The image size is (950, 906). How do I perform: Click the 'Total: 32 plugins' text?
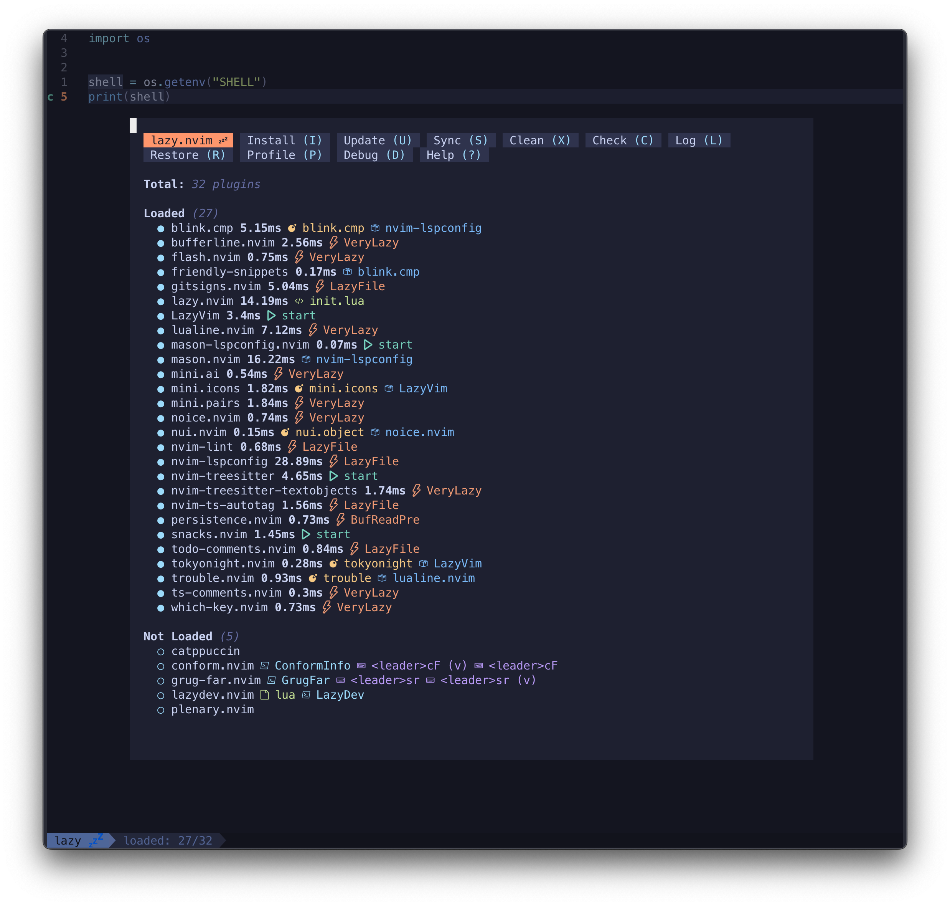click(202, 184)
